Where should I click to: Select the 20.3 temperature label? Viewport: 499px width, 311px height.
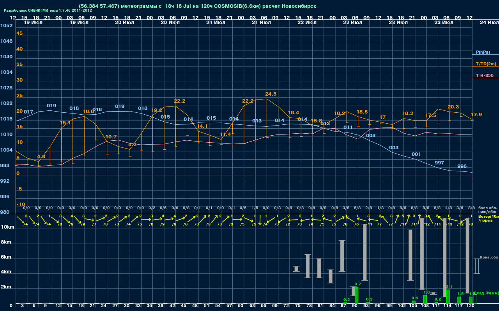[453, 107]
